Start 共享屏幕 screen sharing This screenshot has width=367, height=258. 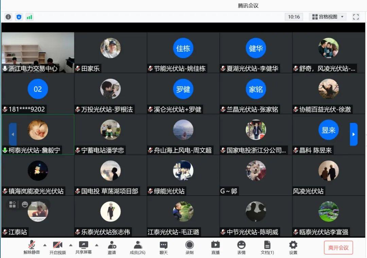pyautogui.click(x=84, y=247)
